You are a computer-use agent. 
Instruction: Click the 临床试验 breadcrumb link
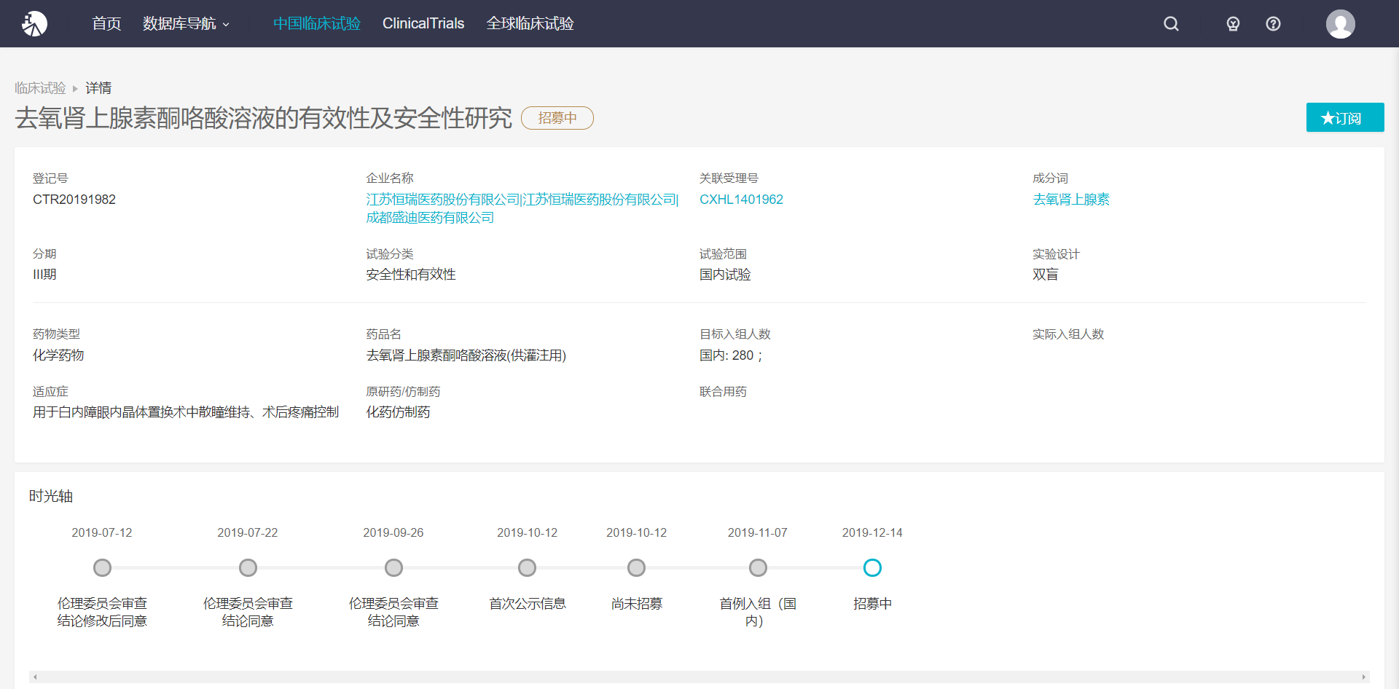[40, 88]
